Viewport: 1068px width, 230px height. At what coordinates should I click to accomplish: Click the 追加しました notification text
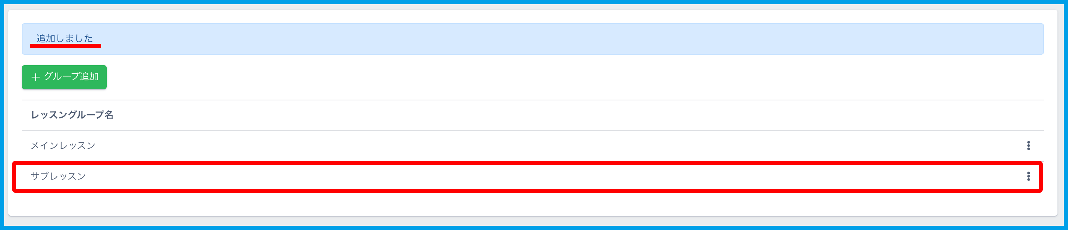pyautogui.click(x=65, y=39)
